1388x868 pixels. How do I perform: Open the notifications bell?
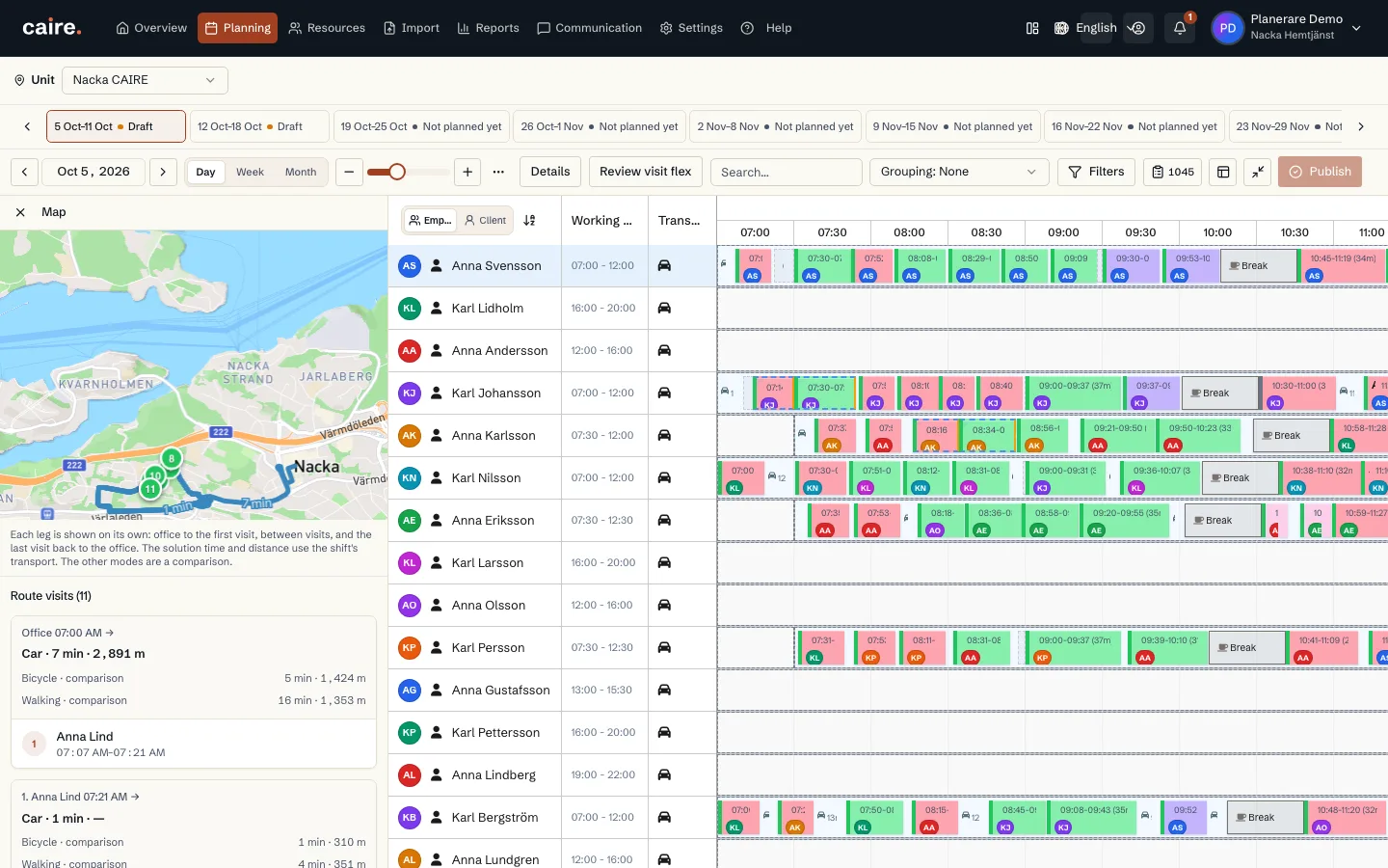1179,28
